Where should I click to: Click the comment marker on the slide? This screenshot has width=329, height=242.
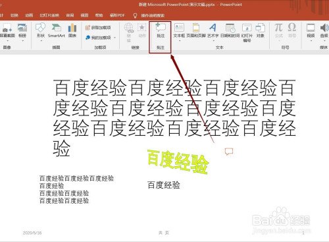click(x=229, y=152)
